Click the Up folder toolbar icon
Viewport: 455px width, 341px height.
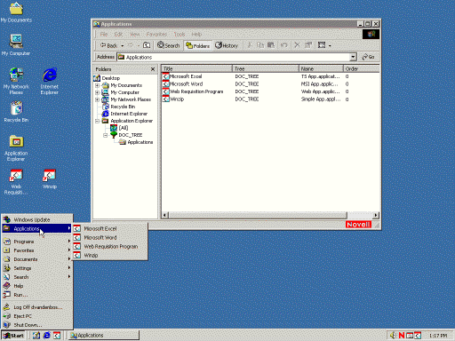coord(147,45)
